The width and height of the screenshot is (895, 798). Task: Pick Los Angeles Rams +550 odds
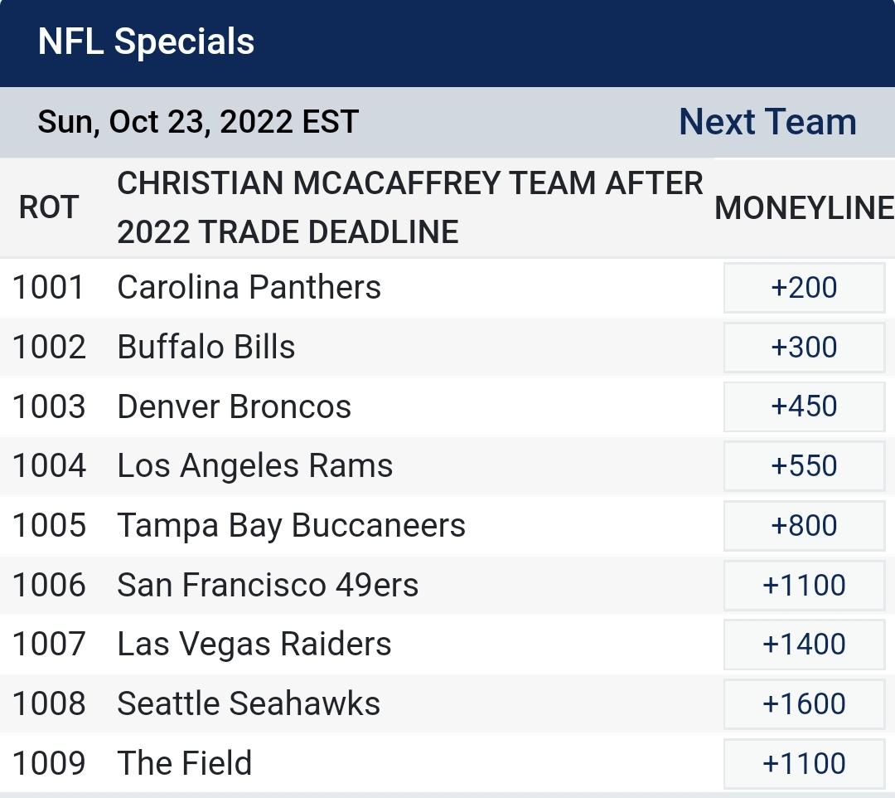tap(804, 465)
